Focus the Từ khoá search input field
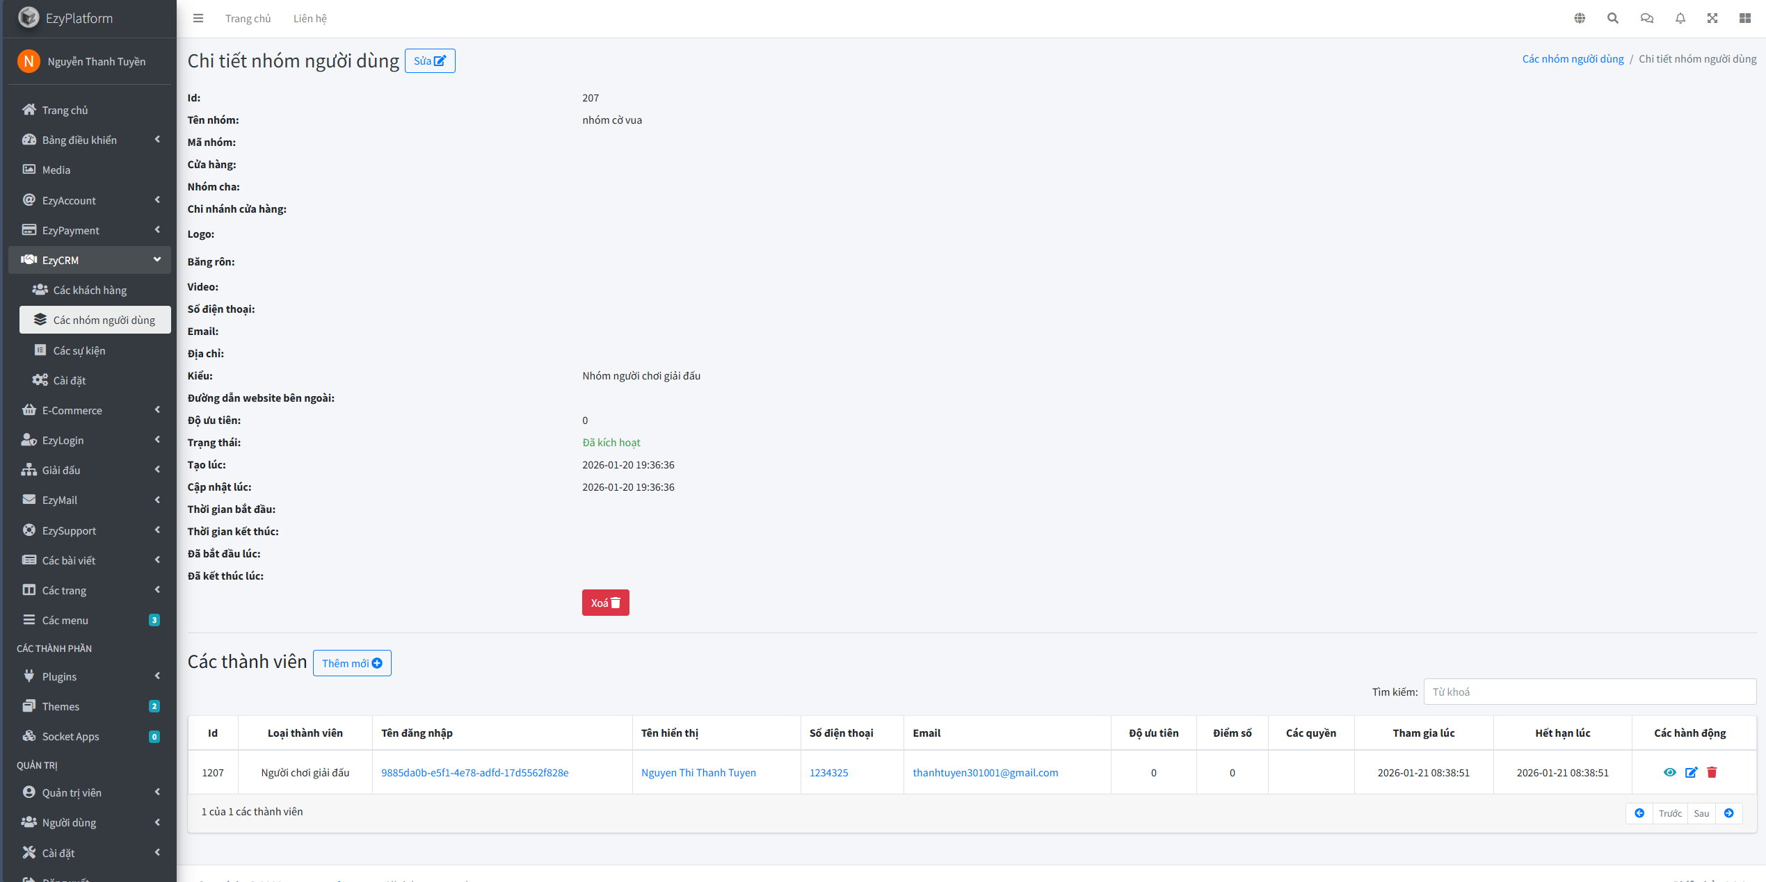This screenshot has height=882, width=1766. coord(1589,692)
